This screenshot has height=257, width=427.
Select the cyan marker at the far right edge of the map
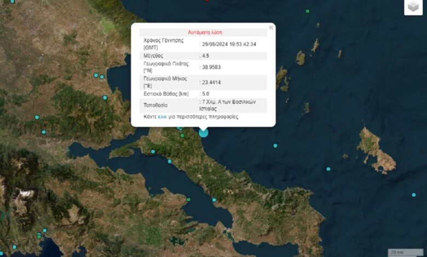413,195
